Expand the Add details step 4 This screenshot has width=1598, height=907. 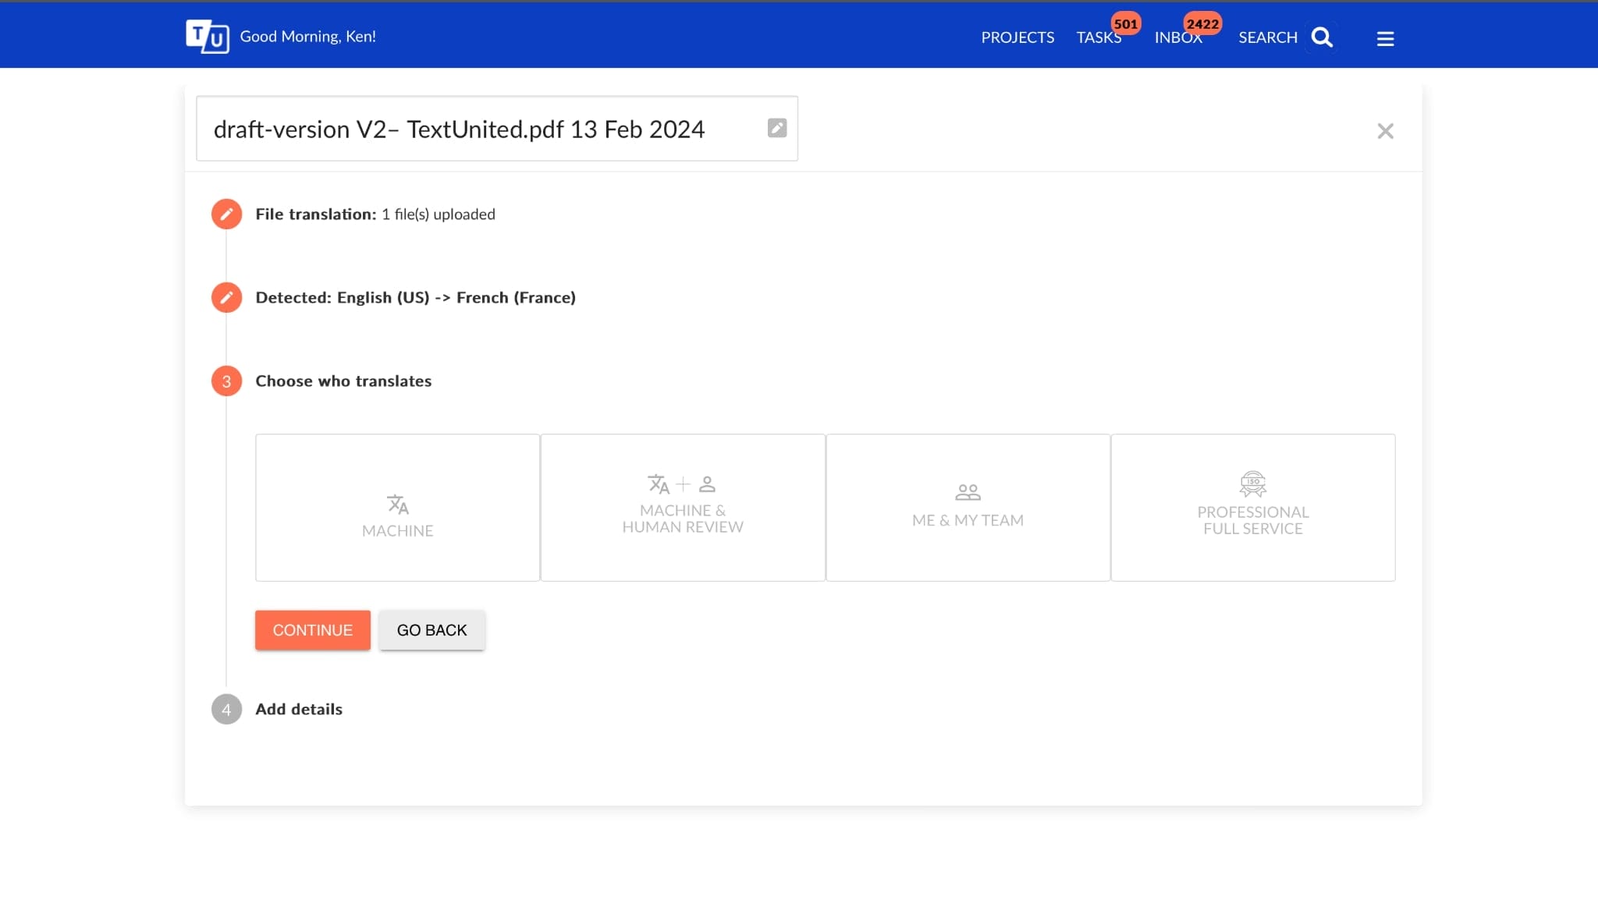coord(299,707)
